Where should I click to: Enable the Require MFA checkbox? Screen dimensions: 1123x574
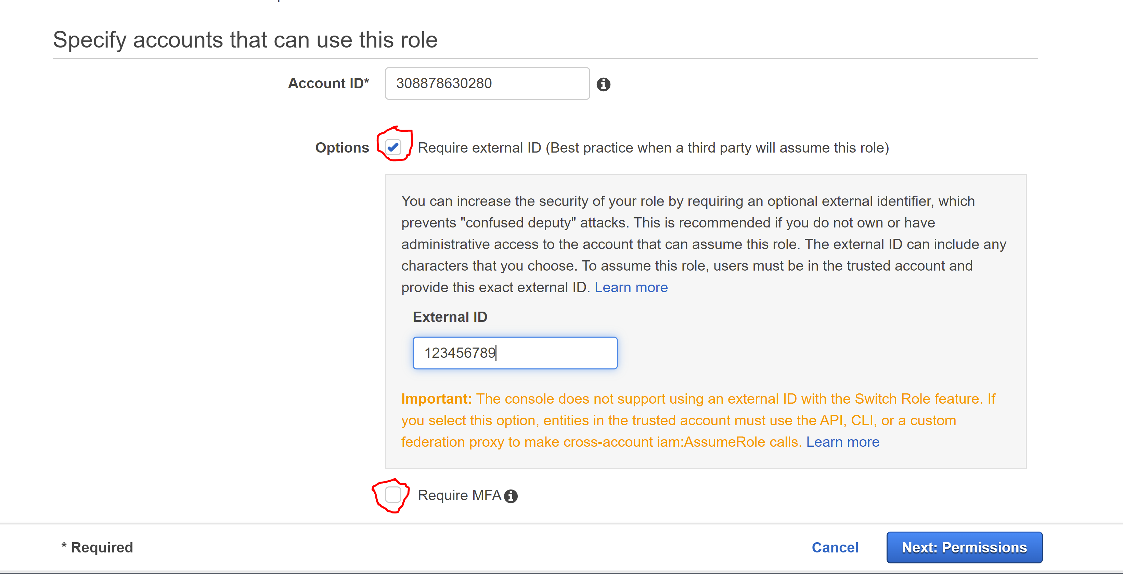393,495
